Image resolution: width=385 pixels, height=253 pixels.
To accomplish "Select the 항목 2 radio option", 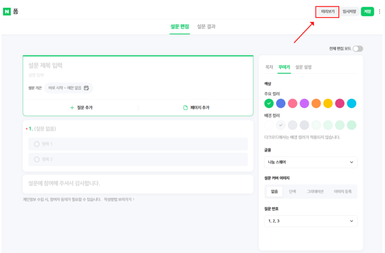I will pos(37,159).
